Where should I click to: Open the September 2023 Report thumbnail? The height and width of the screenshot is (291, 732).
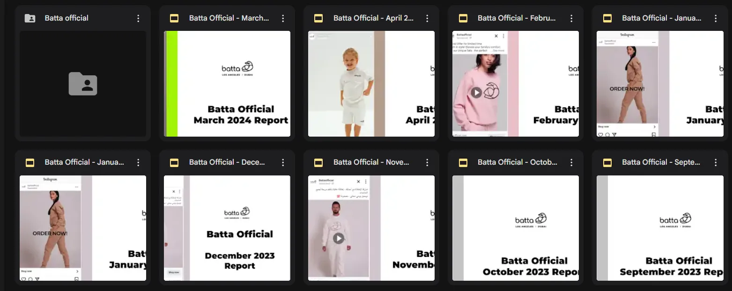pos(660,228)
